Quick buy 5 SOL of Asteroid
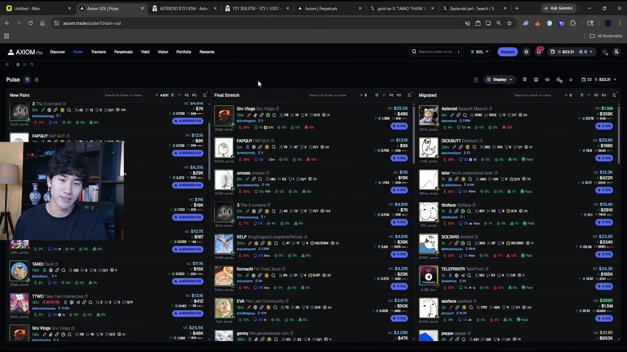This screenshot has height=352, width=627. pos(604,126)
